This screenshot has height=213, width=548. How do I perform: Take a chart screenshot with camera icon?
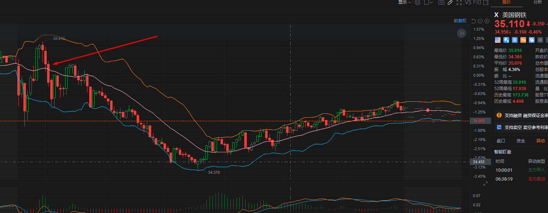pyautogui.click(x=441, y=2)
